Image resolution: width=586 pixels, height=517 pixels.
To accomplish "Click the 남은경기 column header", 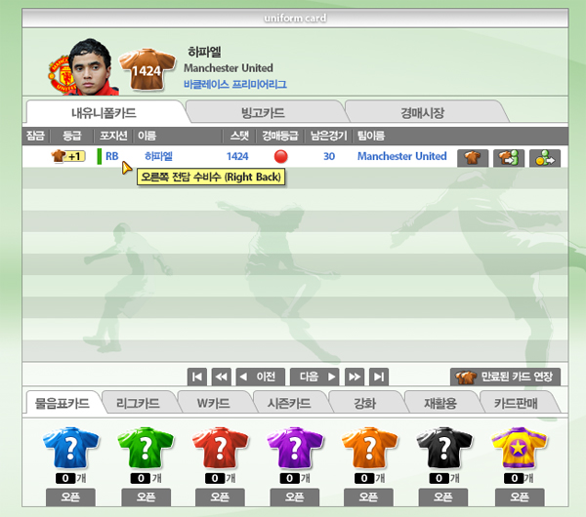I will coord(329,136).
